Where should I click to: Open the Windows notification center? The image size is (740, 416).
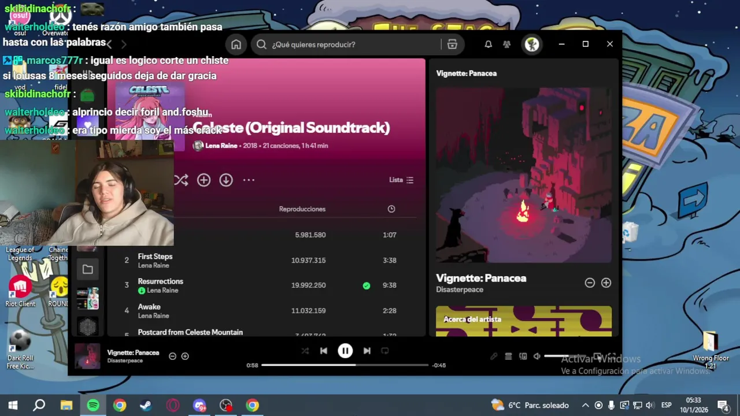click(x=723, y=405)
